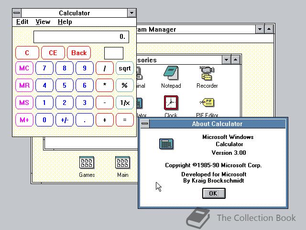This screenshot has height=230, width=306.
Task: Click the digit 4 key
Action: [x=44, y=85]
